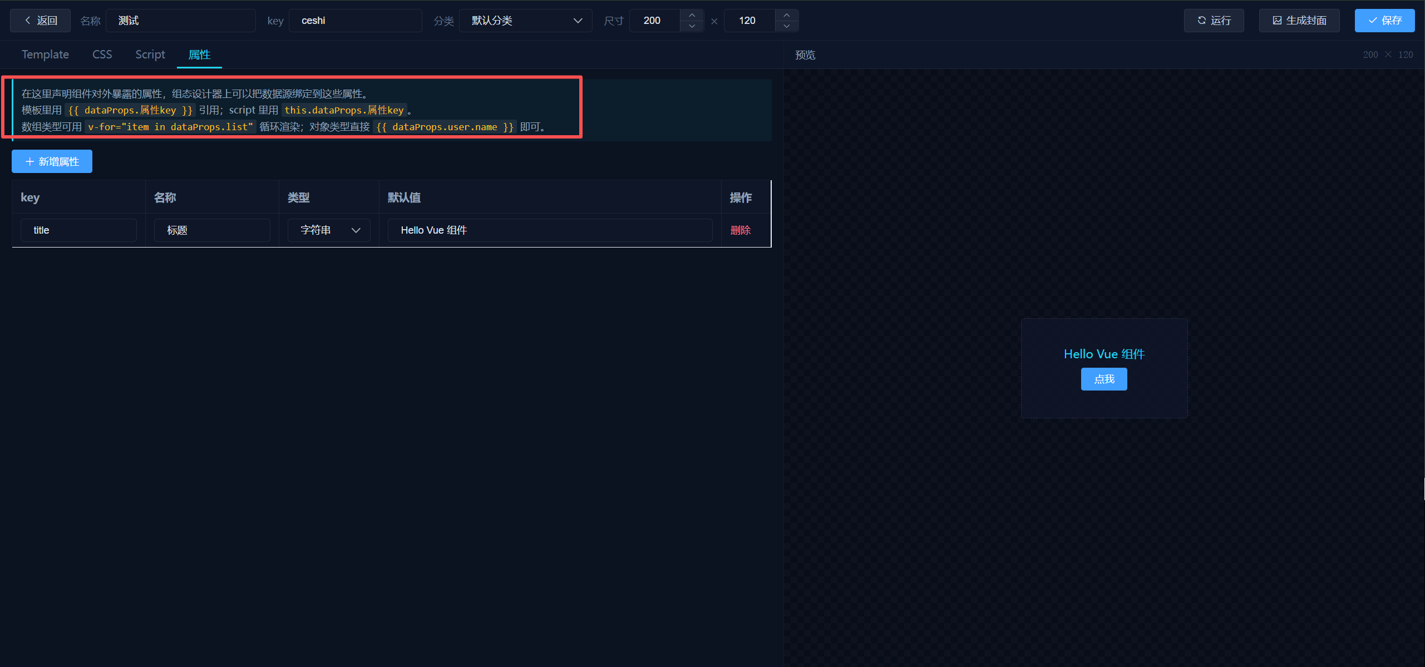
Task: Open the 字符串 type dropdown
Action: [x=329, y=230]
